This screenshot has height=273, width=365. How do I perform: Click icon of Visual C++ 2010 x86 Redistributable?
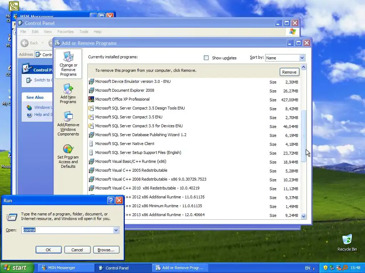[91, 188]
